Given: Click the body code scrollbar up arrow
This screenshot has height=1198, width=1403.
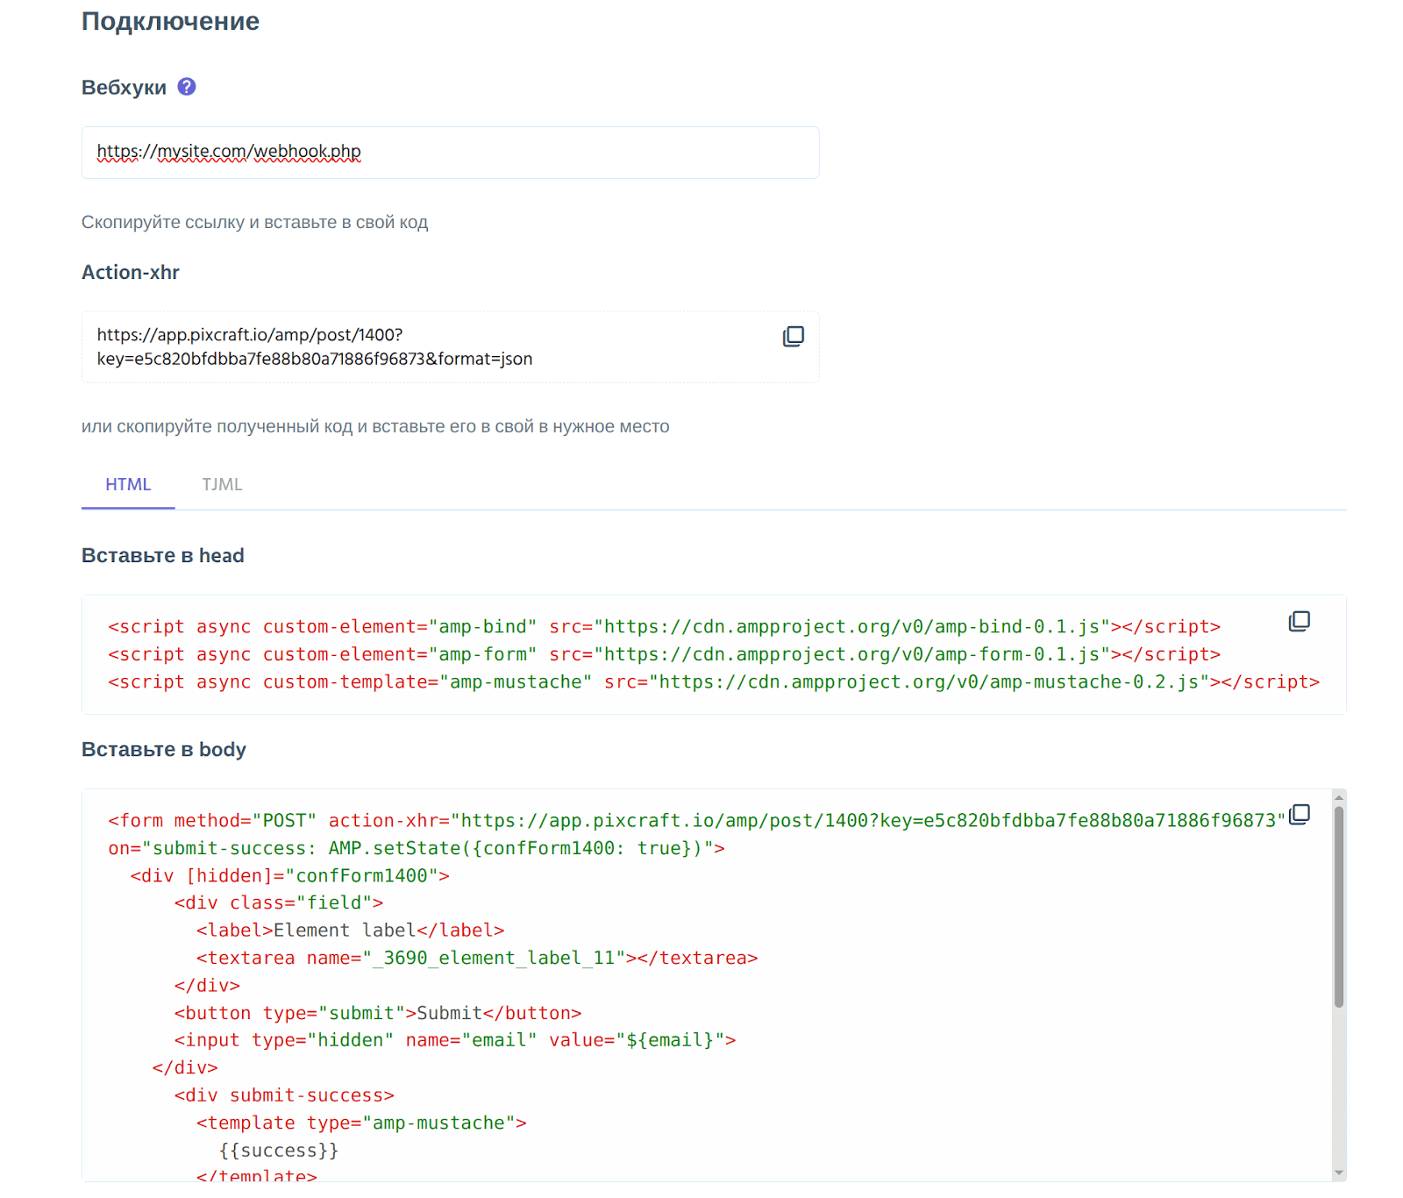Looking at the screenshot, I should coord(1339,796).
